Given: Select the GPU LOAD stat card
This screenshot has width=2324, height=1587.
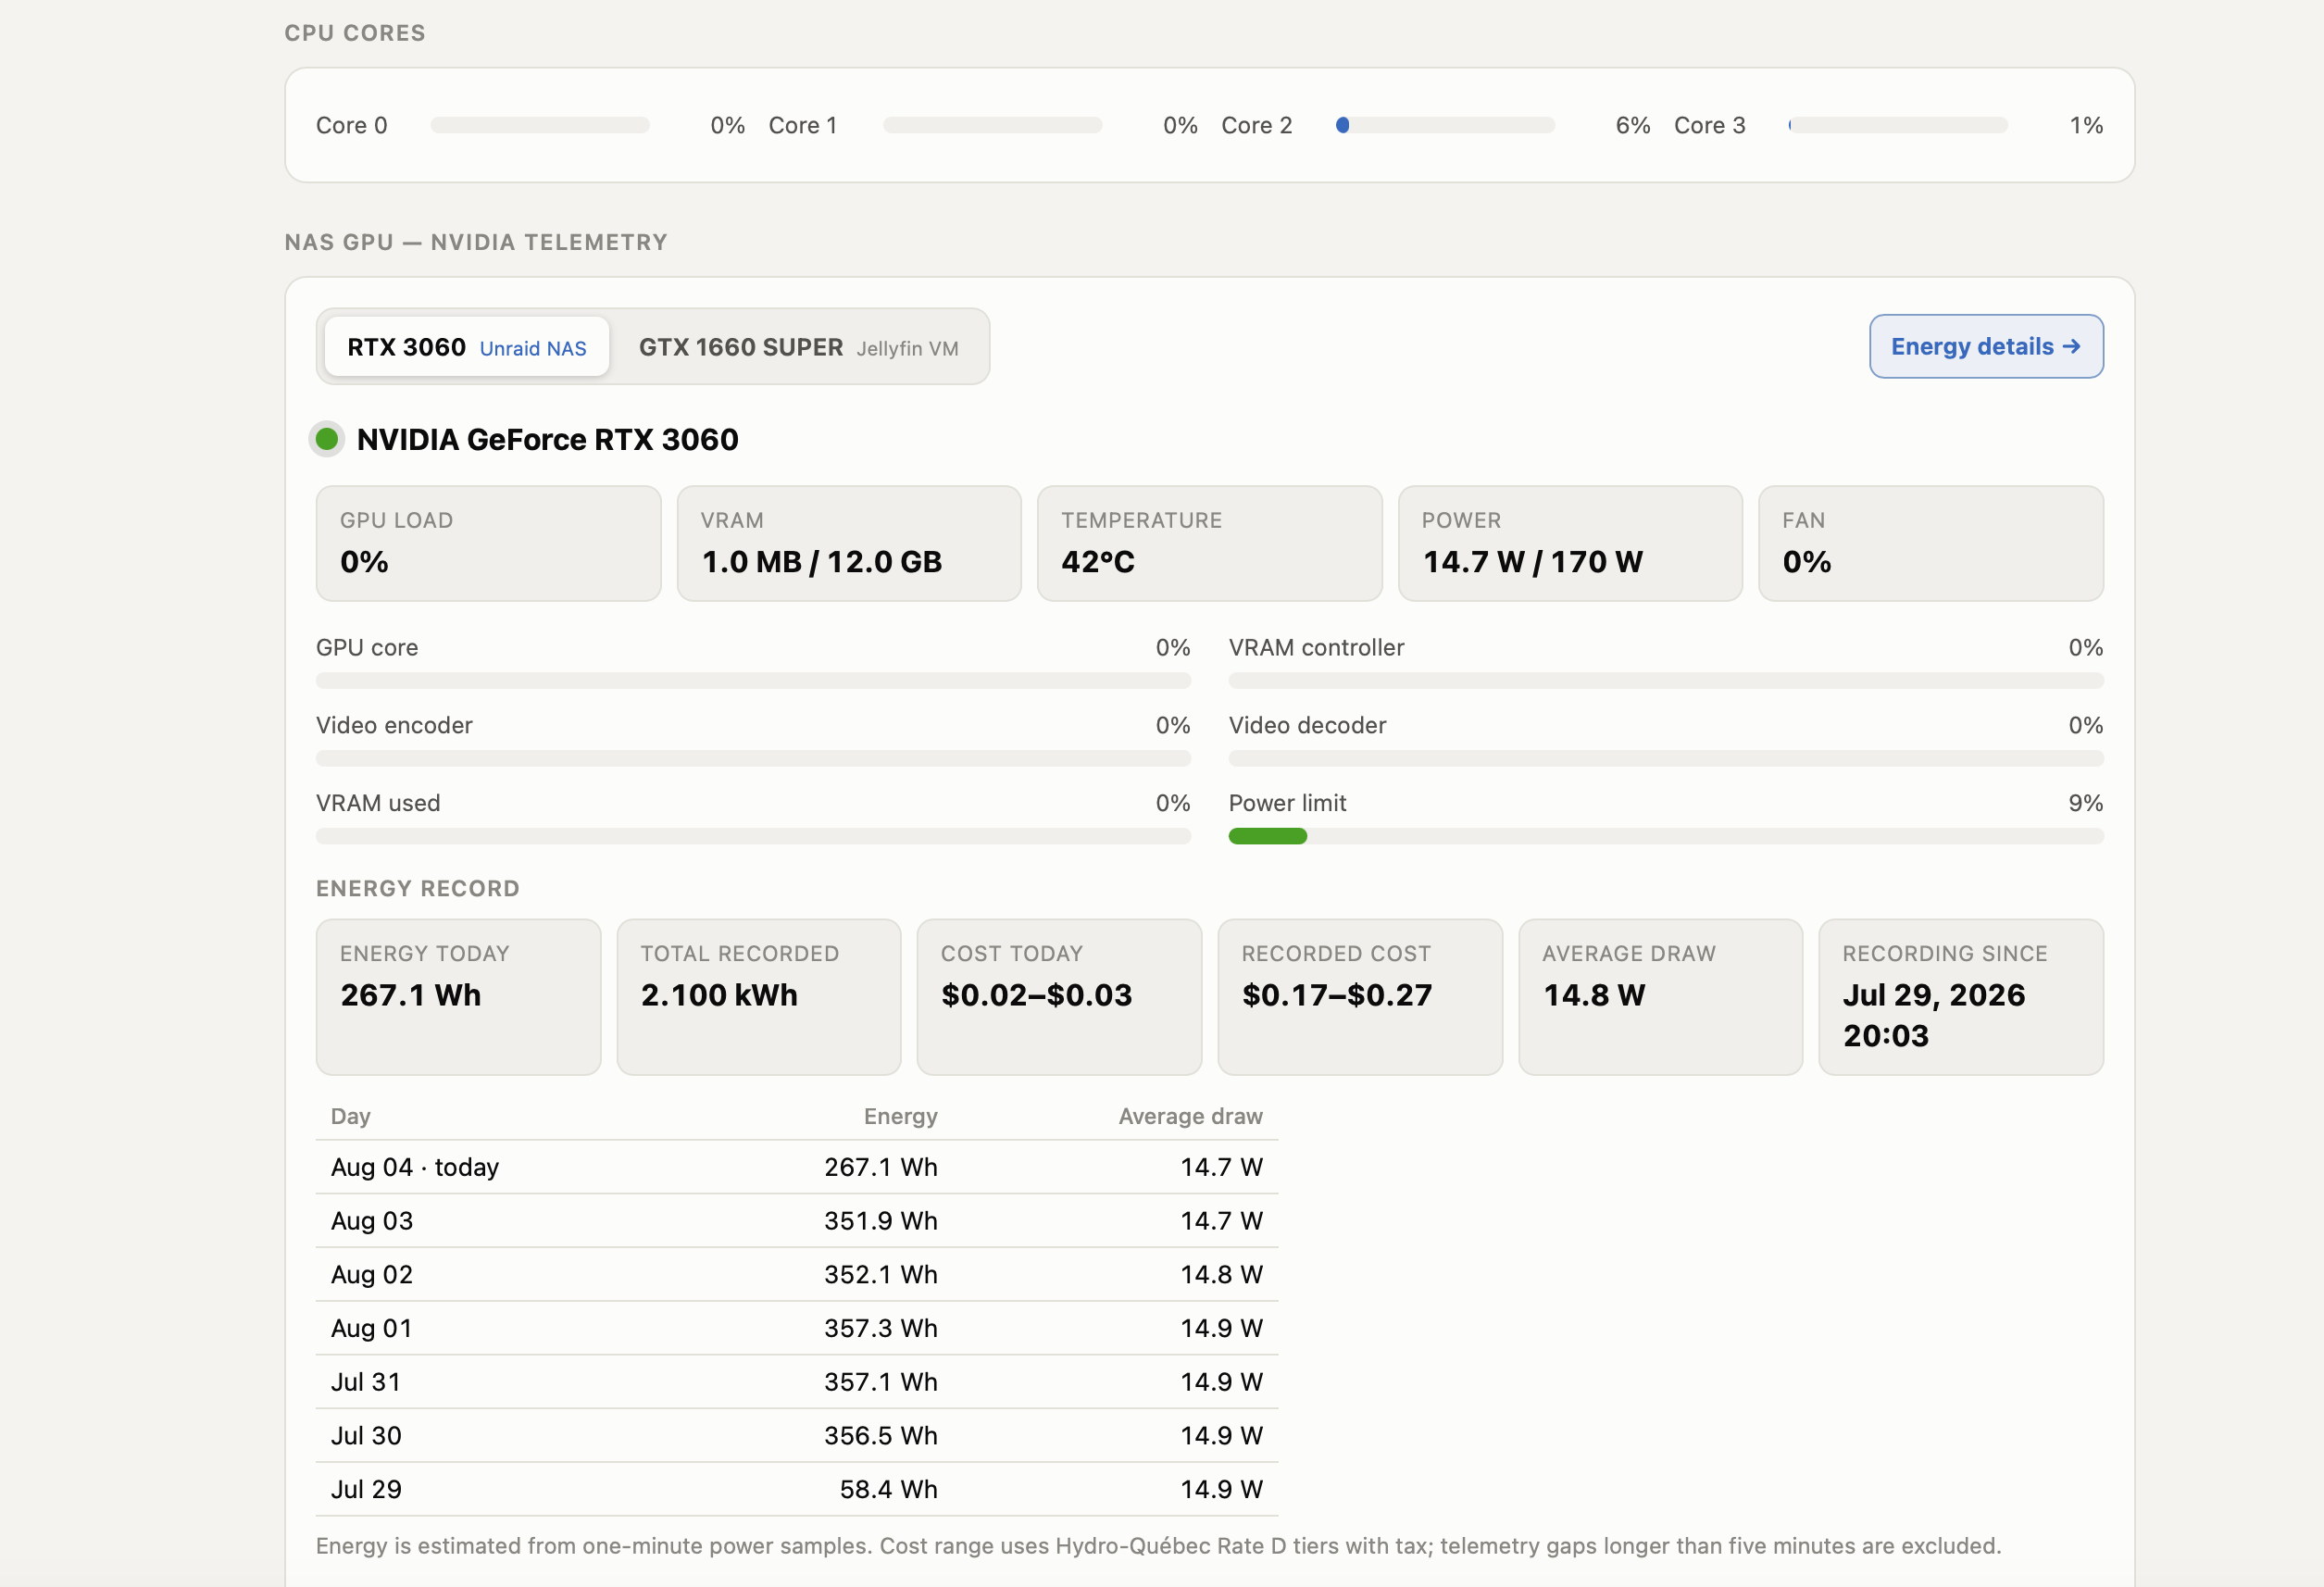Looking at the screenshot, I should point(488,543).
